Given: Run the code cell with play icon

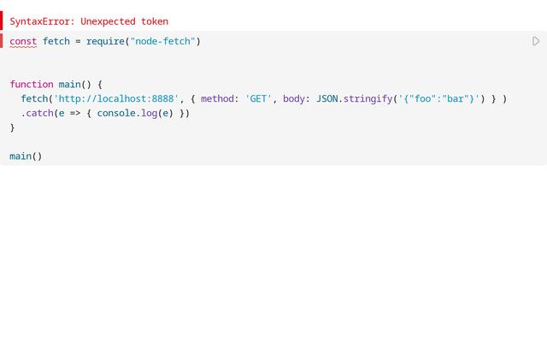Looking at the screenshot, I should click(x=536, y=41).
